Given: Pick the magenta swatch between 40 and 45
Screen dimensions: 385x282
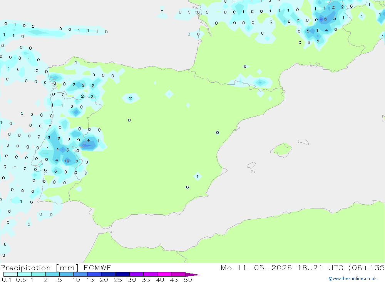Looking at the screenshot, I should tap(164, 274).
